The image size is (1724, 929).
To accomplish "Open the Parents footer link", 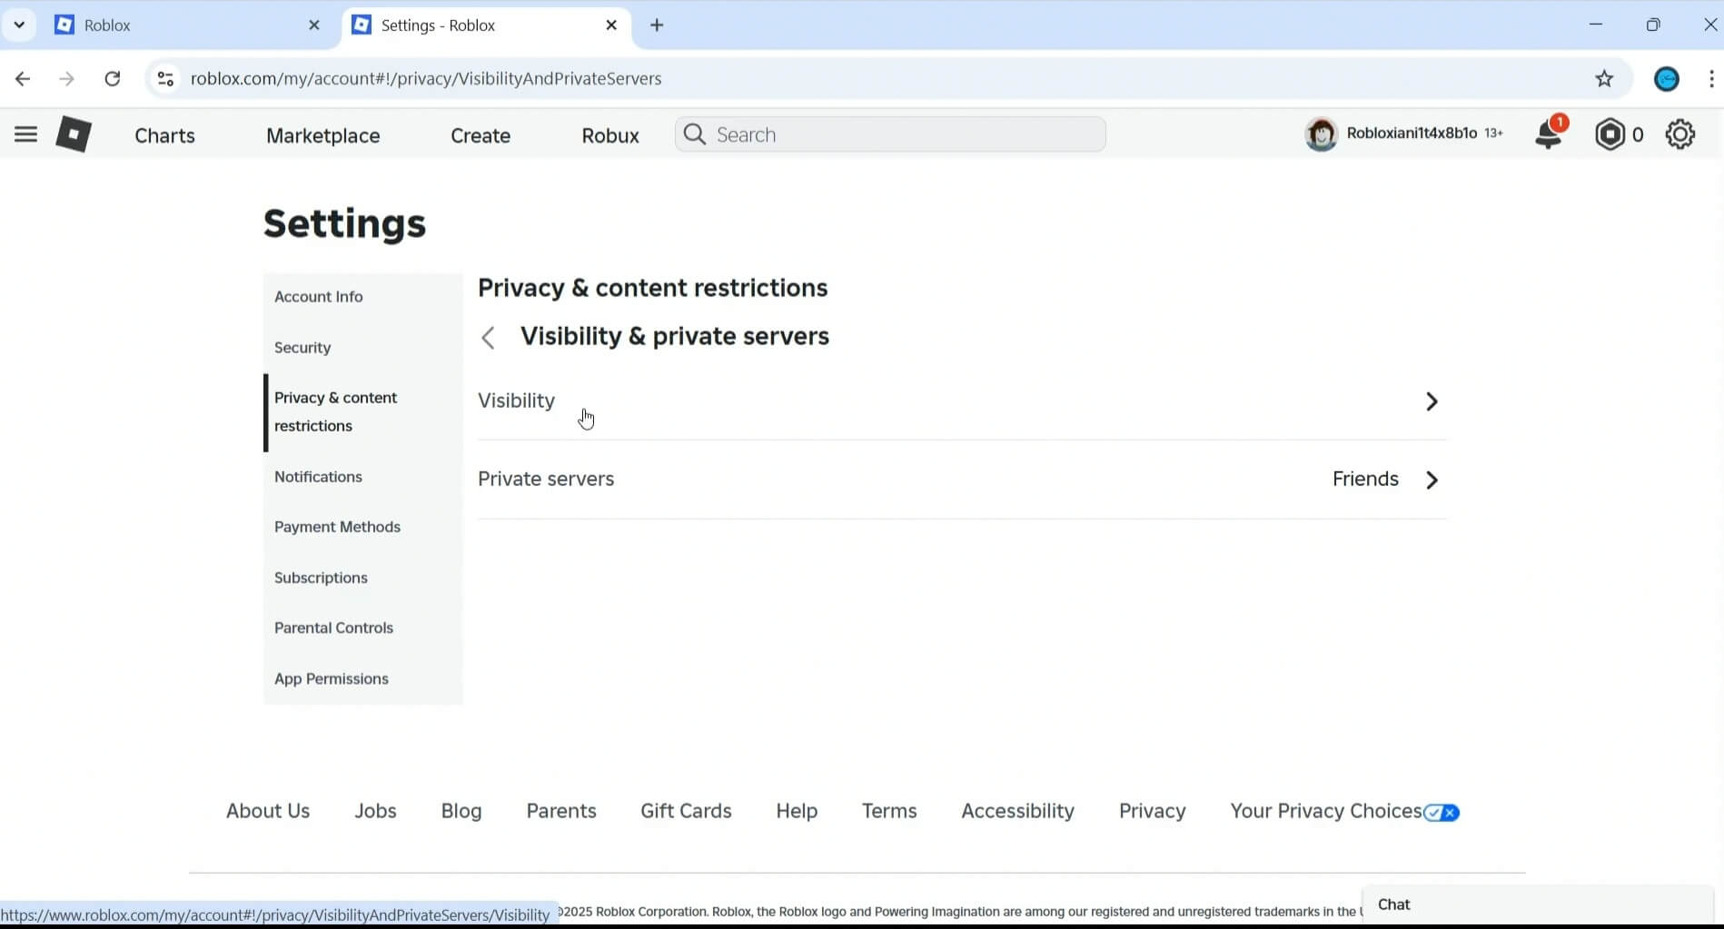I will (x=561, y=811).
